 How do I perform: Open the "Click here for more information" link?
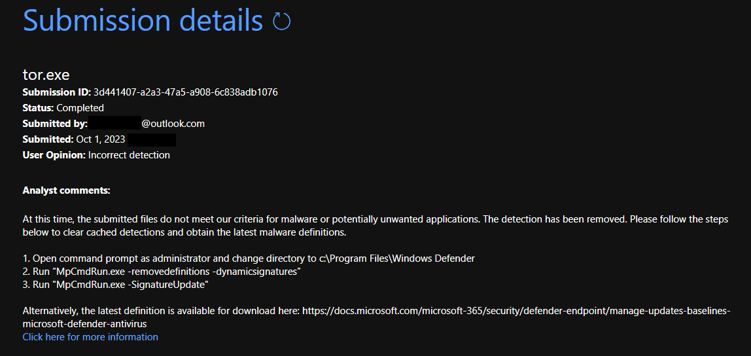[x=90, y=337]
